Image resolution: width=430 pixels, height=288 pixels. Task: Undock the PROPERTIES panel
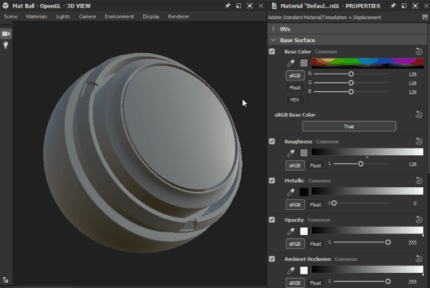[404, 6]
